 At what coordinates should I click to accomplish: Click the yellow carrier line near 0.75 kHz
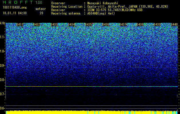coord(92,87)
